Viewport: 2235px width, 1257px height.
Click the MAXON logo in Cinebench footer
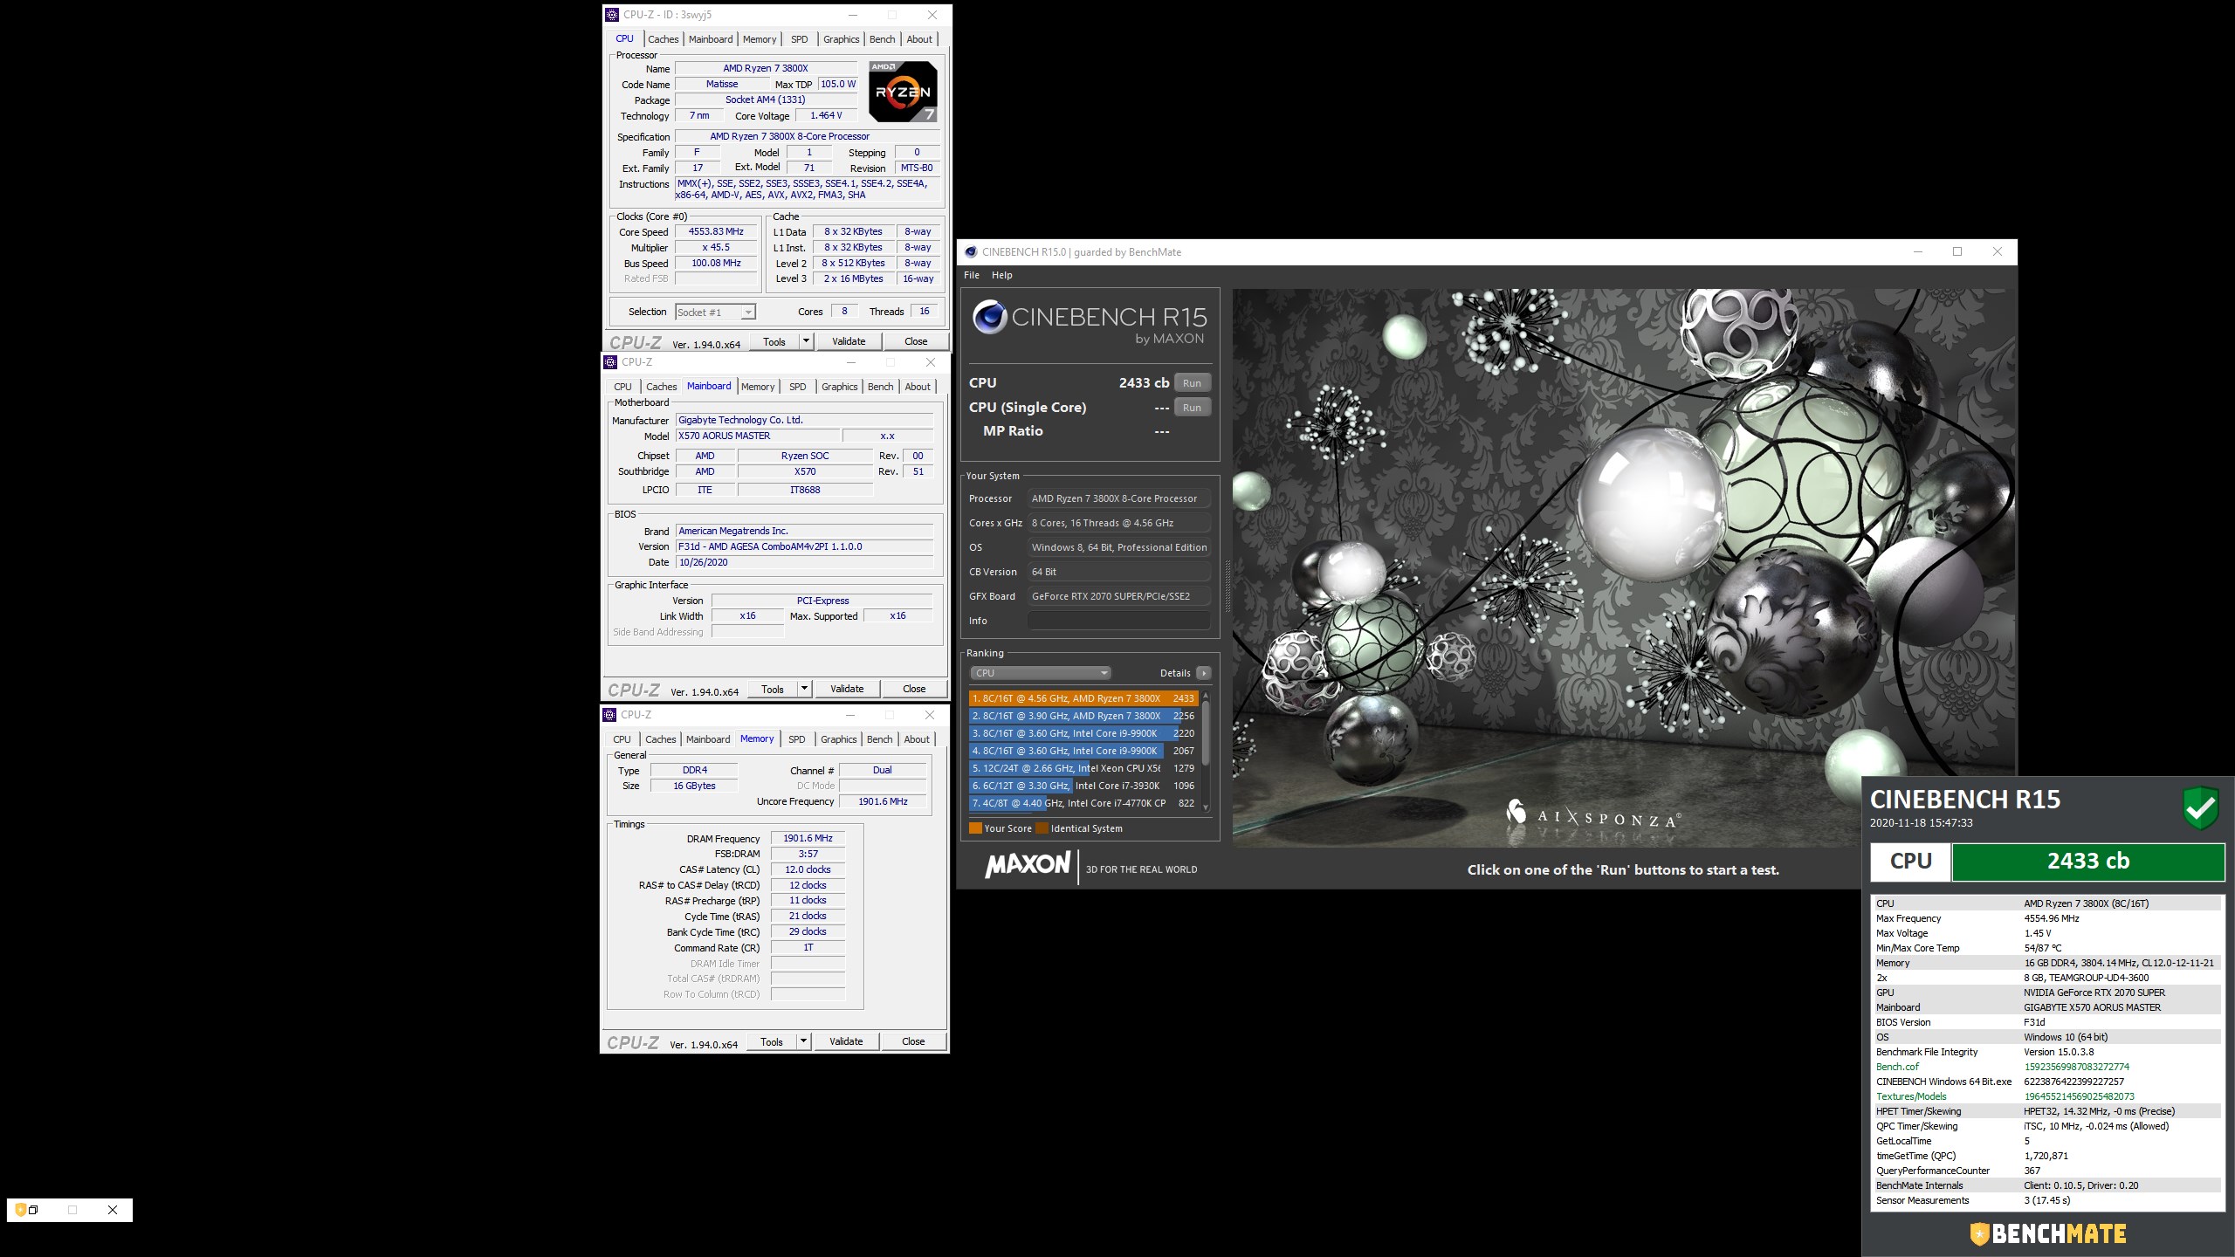[x=1028, y=865]
